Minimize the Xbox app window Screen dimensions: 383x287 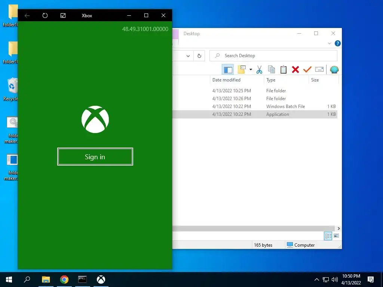[x=129, y=15]
